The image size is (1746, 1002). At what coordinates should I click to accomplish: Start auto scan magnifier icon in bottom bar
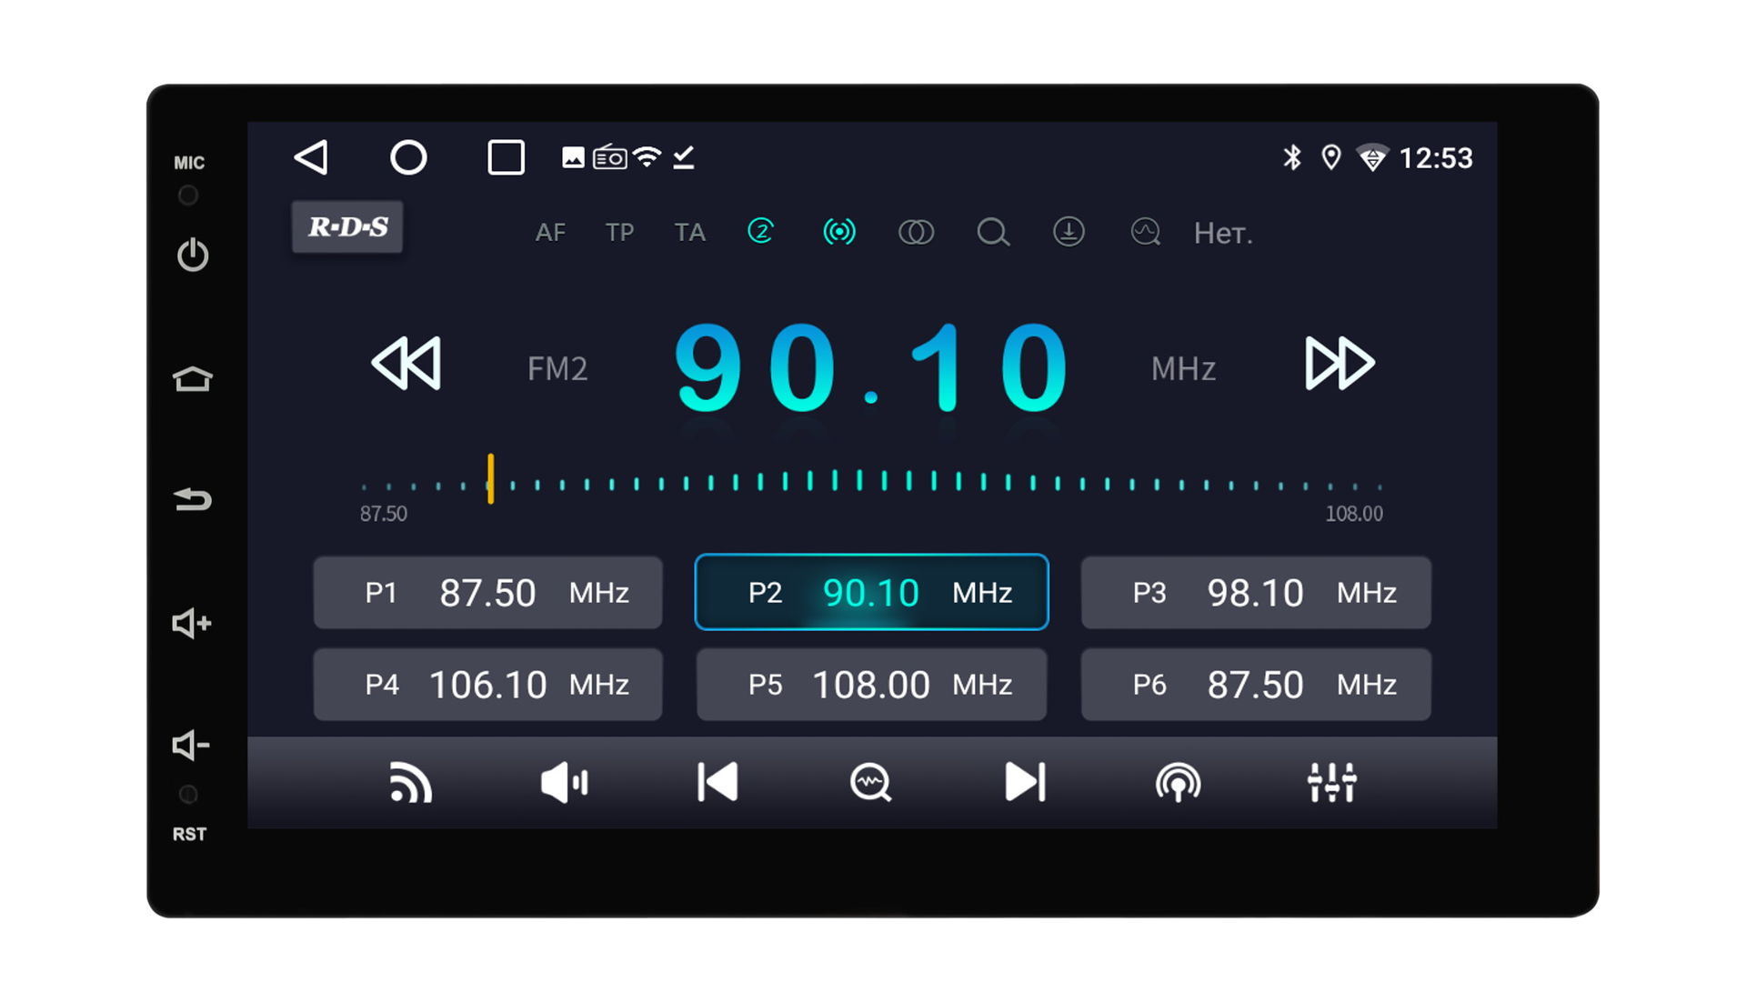(870, 782)
